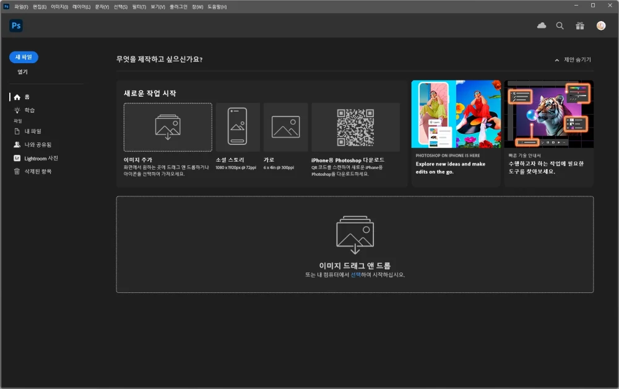Click the tiger quick tour card image

pyautogui.click(x=548, y=114)
